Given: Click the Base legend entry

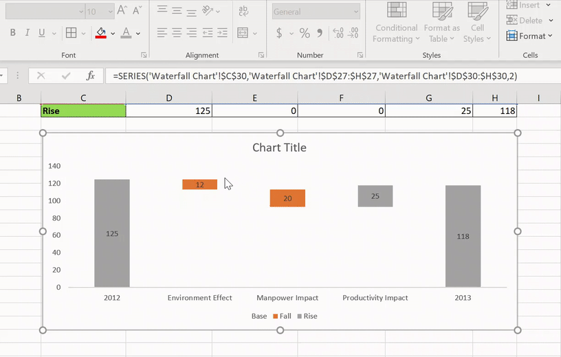Looking at the screenshot, I should pos(259,316).
